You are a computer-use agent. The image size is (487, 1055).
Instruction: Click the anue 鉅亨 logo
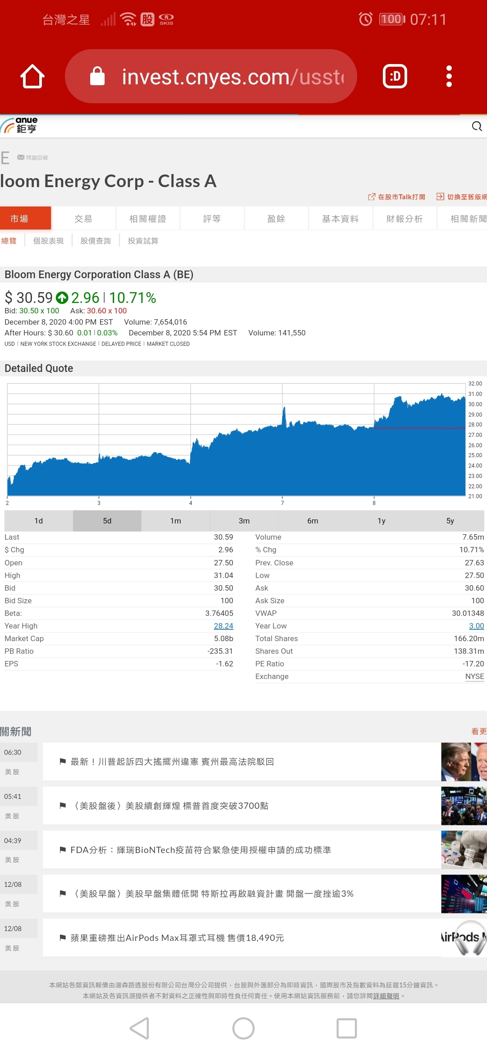[x=20, y=126]
